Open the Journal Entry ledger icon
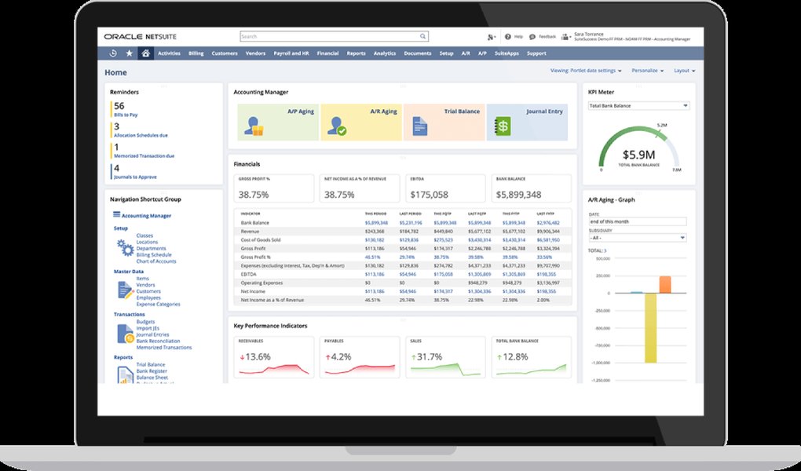Image resolution: width=801 pixels, height=471 pixels. 503,126
